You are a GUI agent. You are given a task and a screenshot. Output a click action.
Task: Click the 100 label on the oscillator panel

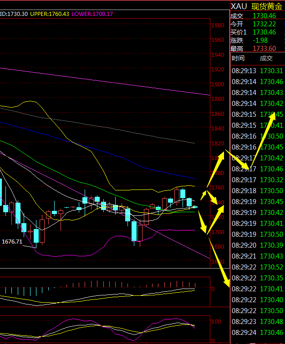click(216, 322)
